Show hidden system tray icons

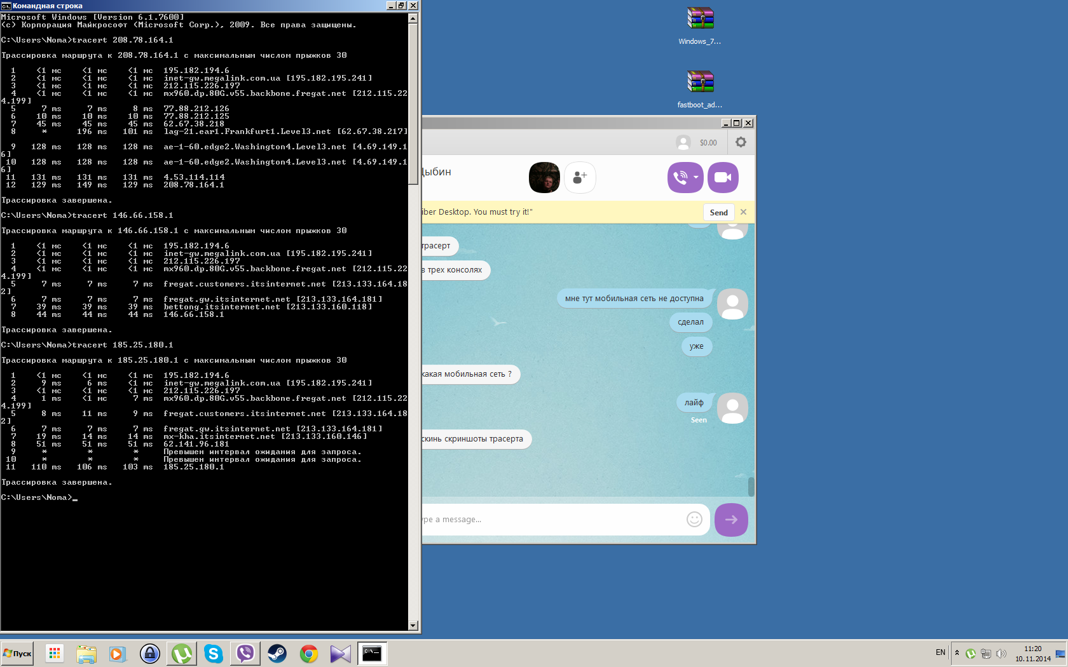957,653
